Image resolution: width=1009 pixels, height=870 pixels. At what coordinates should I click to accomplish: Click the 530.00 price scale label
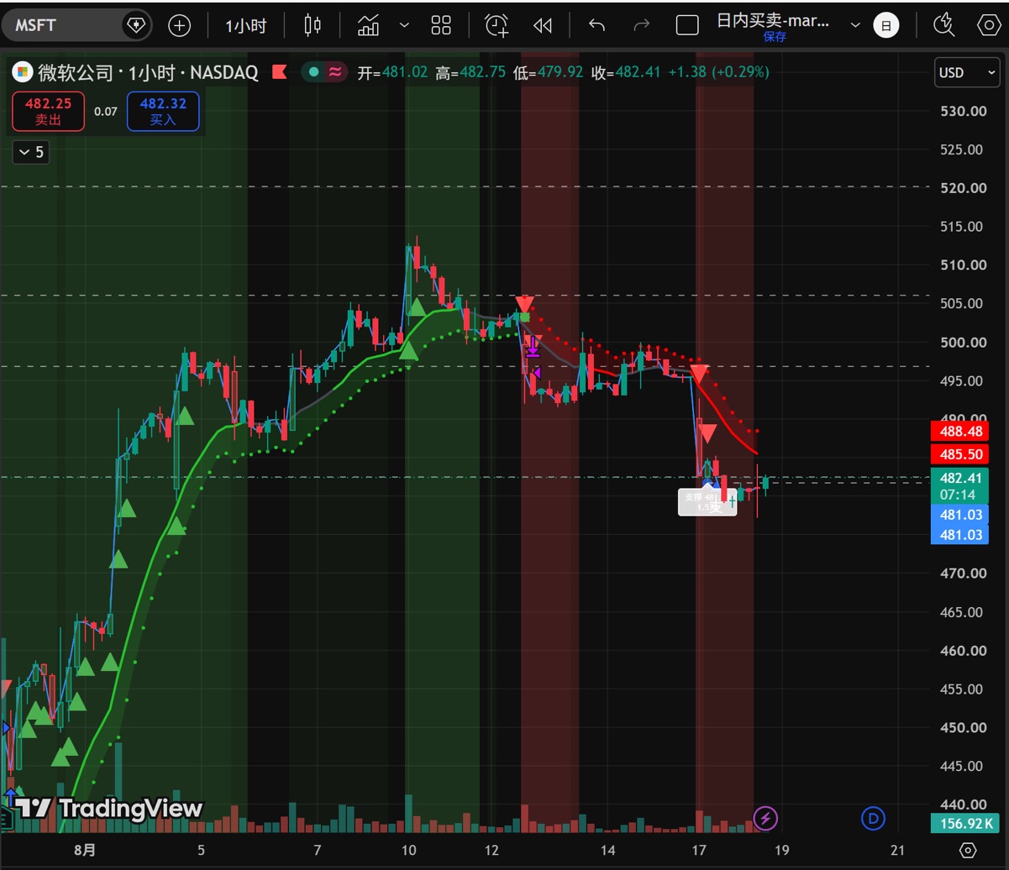pos(963,111)
